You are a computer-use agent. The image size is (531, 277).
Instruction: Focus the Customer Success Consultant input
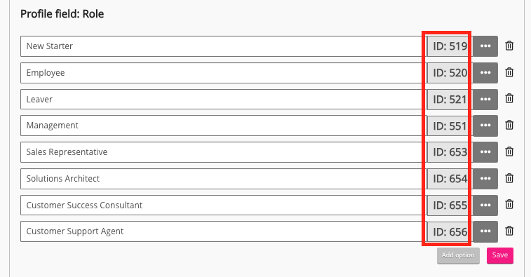(x=222, y=205)
